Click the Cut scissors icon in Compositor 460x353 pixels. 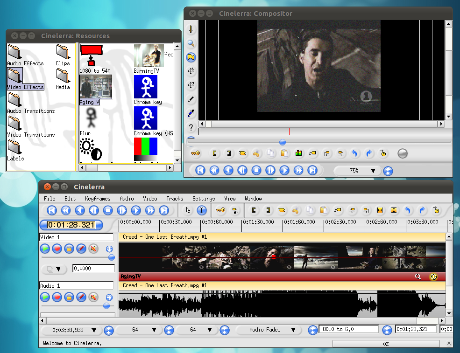point(256,153)
